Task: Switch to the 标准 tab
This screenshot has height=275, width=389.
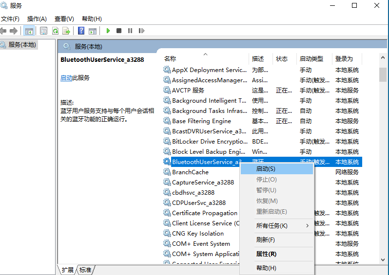Action: tap(85, 270)
